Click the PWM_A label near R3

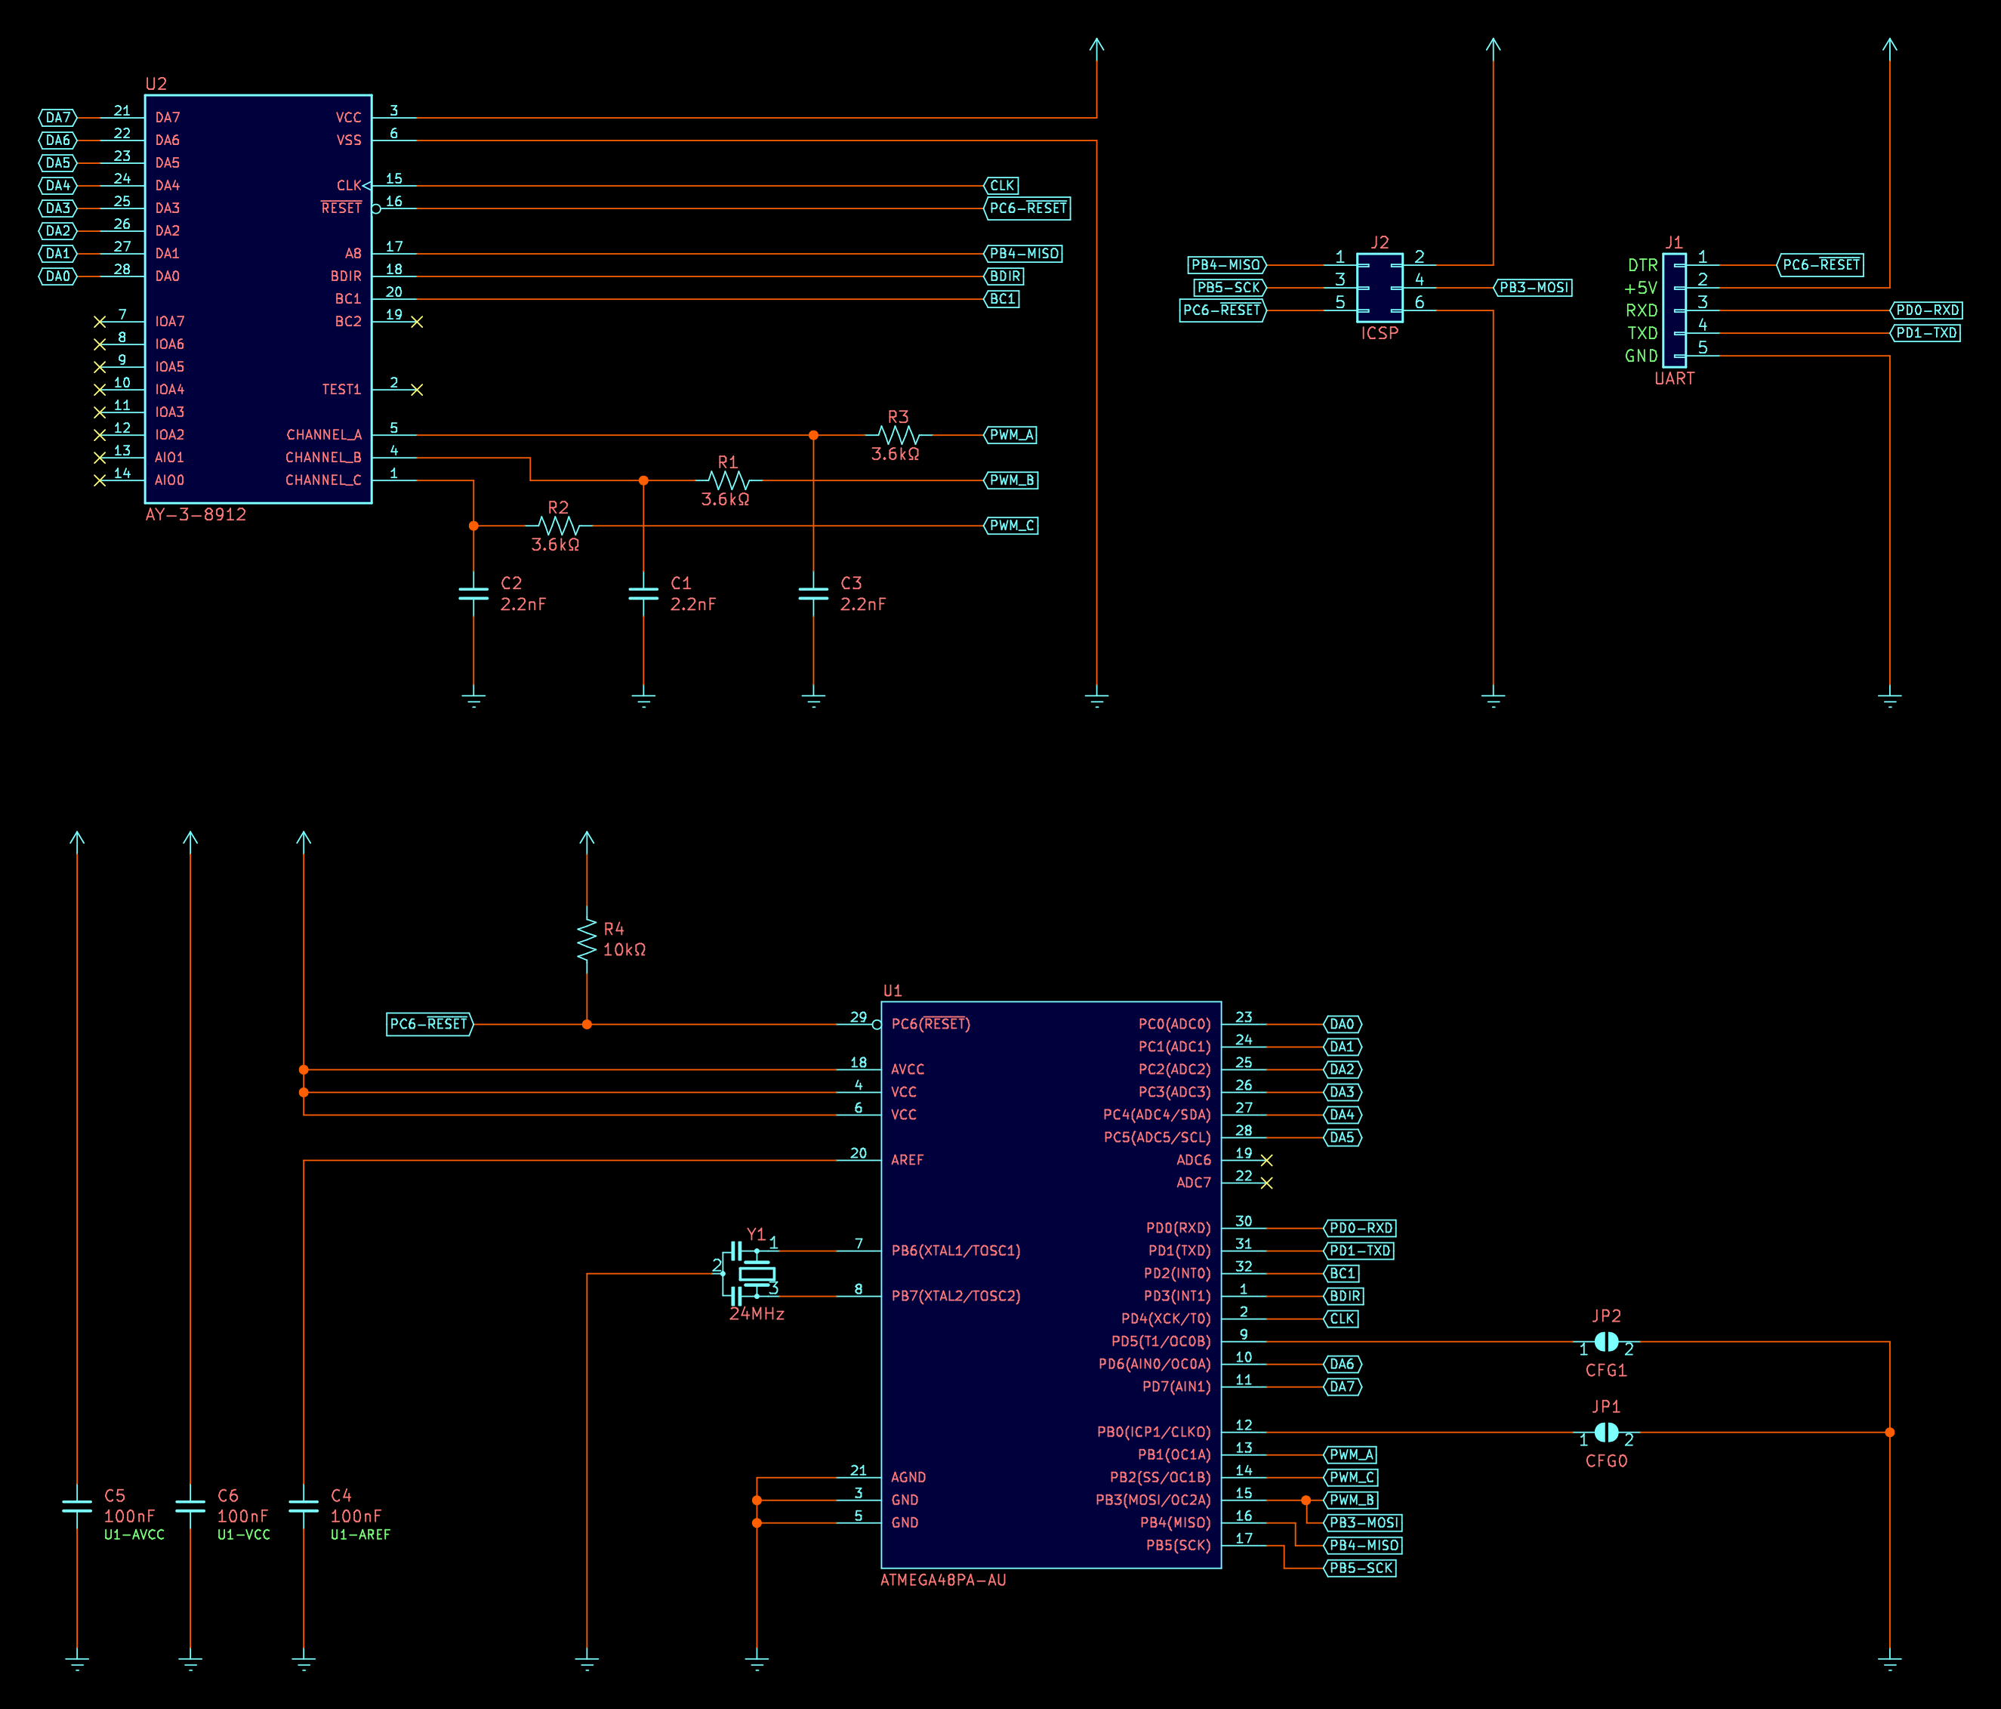point(1011,435)
